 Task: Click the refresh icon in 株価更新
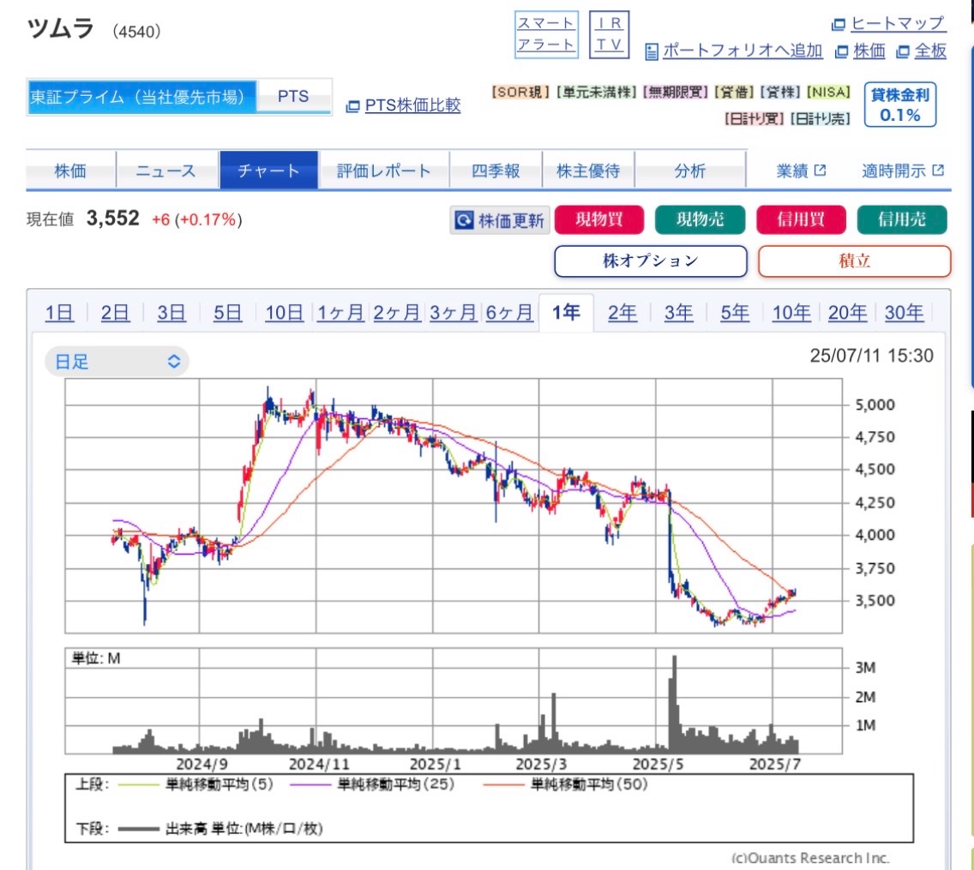pyautogui.click(x=464, y=219)
